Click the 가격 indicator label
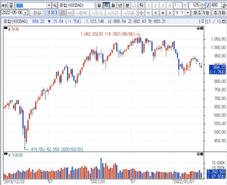Screen dimensions: 227x185 click(15, 29)
